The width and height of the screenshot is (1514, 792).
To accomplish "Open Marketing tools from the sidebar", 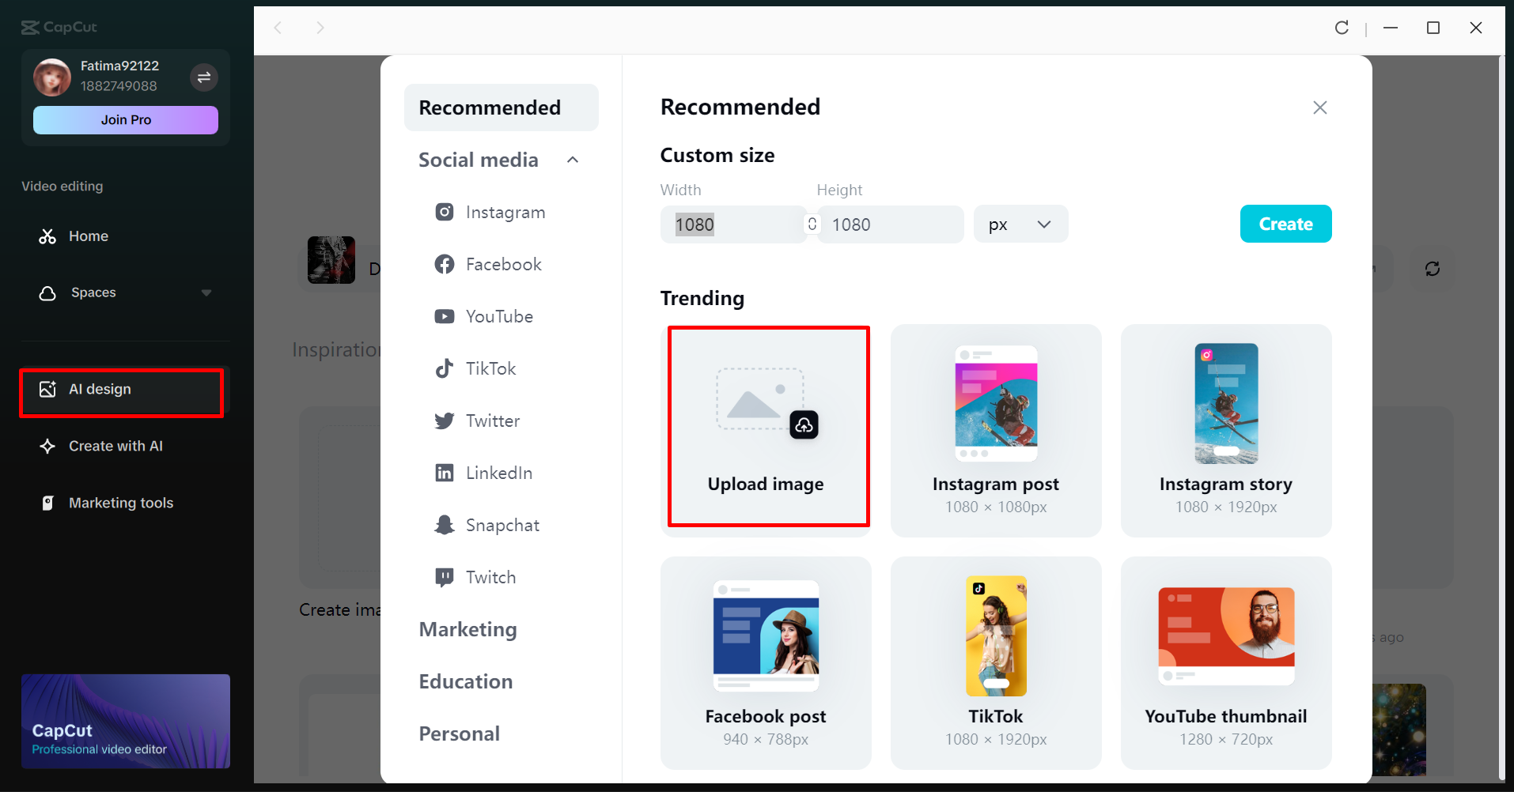I will click(120, 503).
